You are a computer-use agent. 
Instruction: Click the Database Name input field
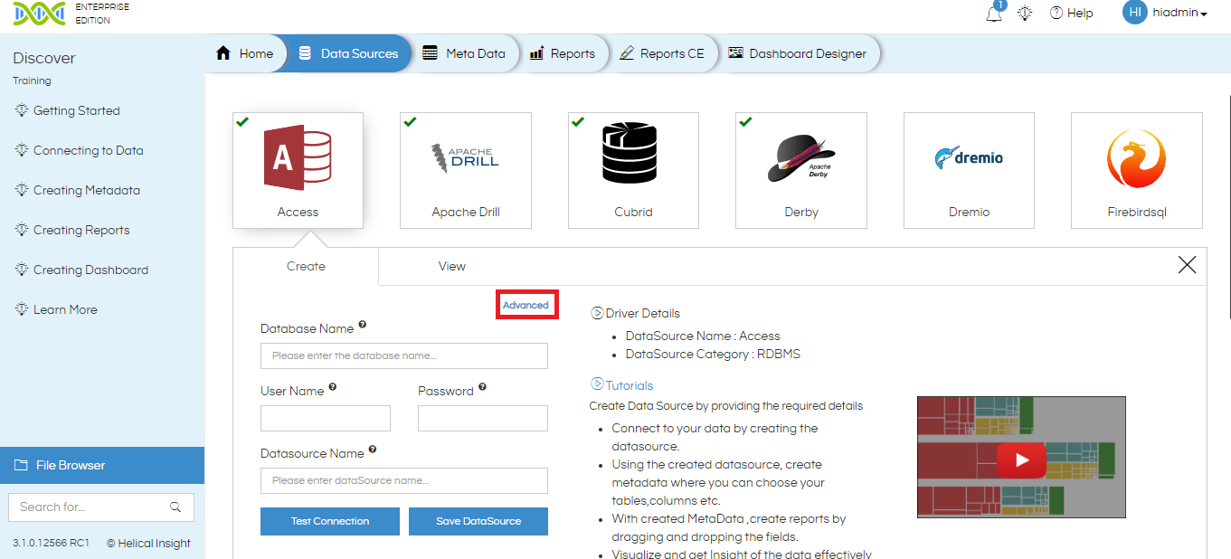coord(404,355)
